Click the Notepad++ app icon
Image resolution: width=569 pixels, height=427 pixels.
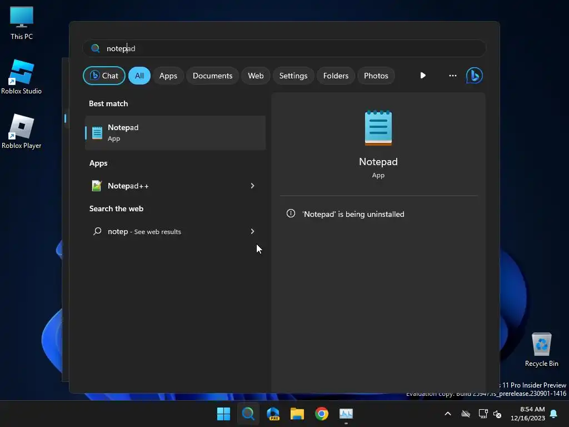pos(97,186)
